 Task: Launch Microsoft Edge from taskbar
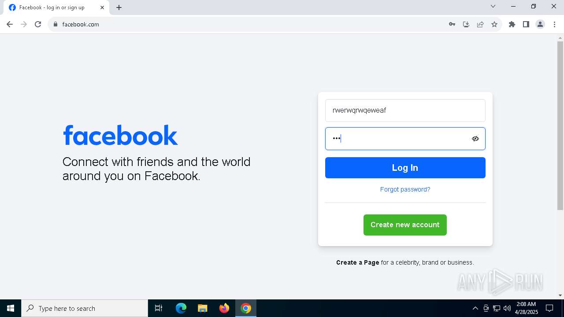tap(181, 308)
